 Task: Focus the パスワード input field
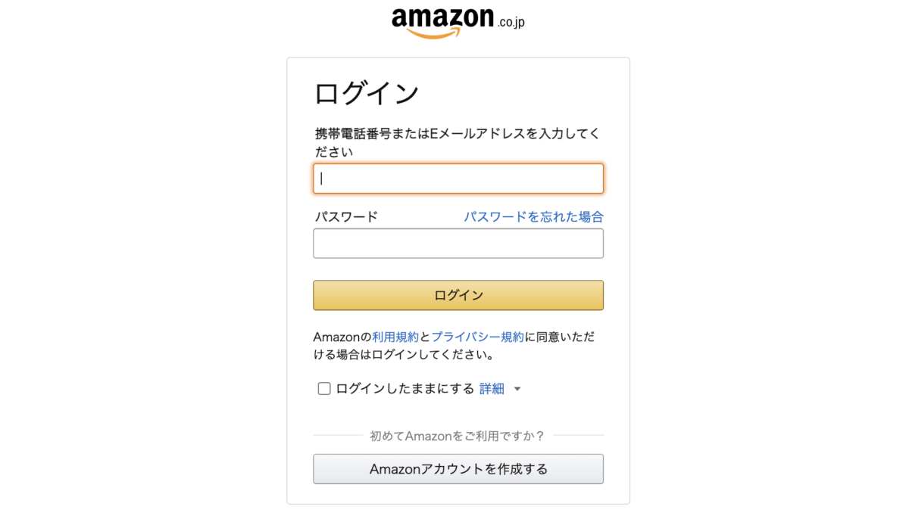[x=458, y=244]
